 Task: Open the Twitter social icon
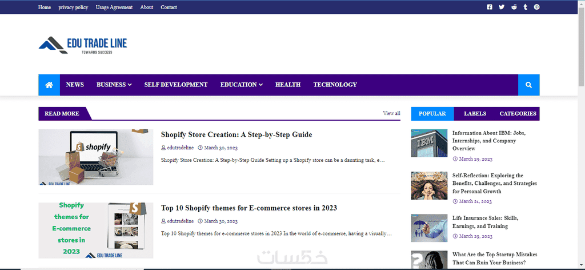(x=502, y=7)
